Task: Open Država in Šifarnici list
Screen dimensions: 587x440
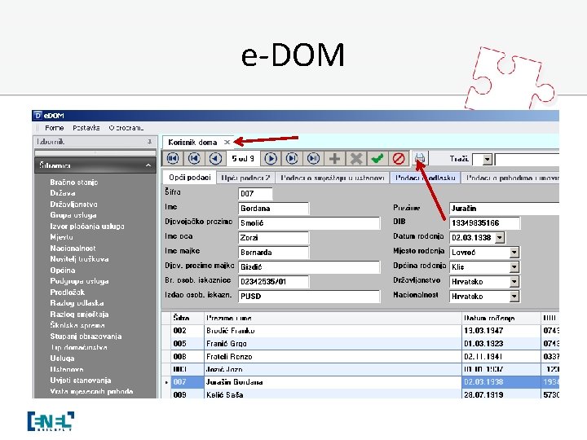Action: pyautogui.click(x=63, y=193)
